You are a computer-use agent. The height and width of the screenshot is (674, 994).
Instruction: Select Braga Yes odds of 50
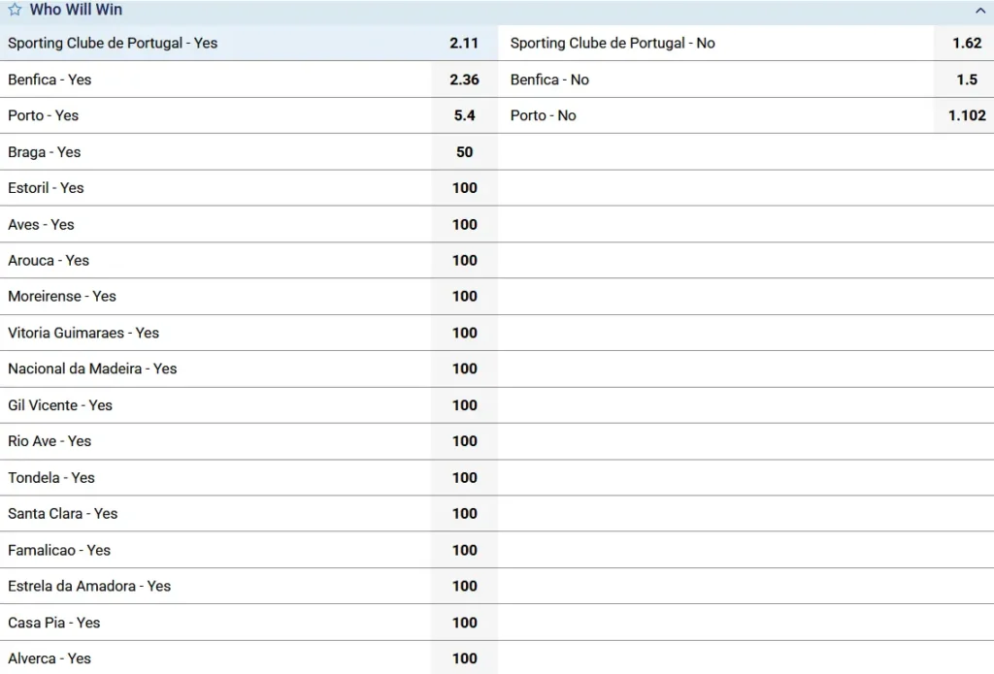click(x=464, y=152)
